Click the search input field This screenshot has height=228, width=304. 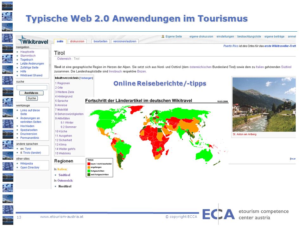pos(32,88)
